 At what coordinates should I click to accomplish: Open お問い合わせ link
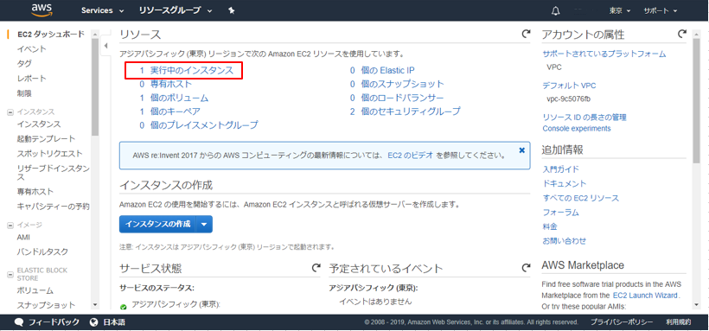565,241
